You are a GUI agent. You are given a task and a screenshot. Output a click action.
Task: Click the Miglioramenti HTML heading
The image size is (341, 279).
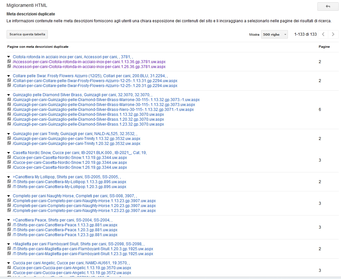click(x=27, y=6)
